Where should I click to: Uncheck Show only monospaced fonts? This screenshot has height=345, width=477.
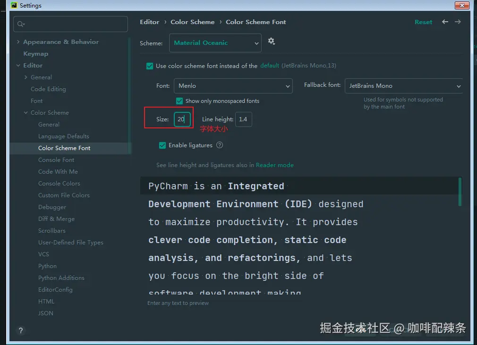point(179,101)
